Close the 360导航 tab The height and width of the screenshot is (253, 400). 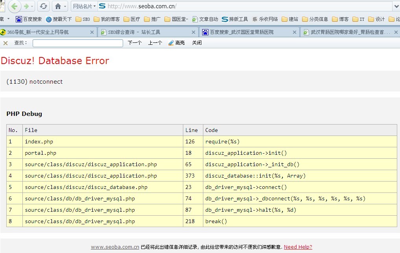click(x=92, y=32)
